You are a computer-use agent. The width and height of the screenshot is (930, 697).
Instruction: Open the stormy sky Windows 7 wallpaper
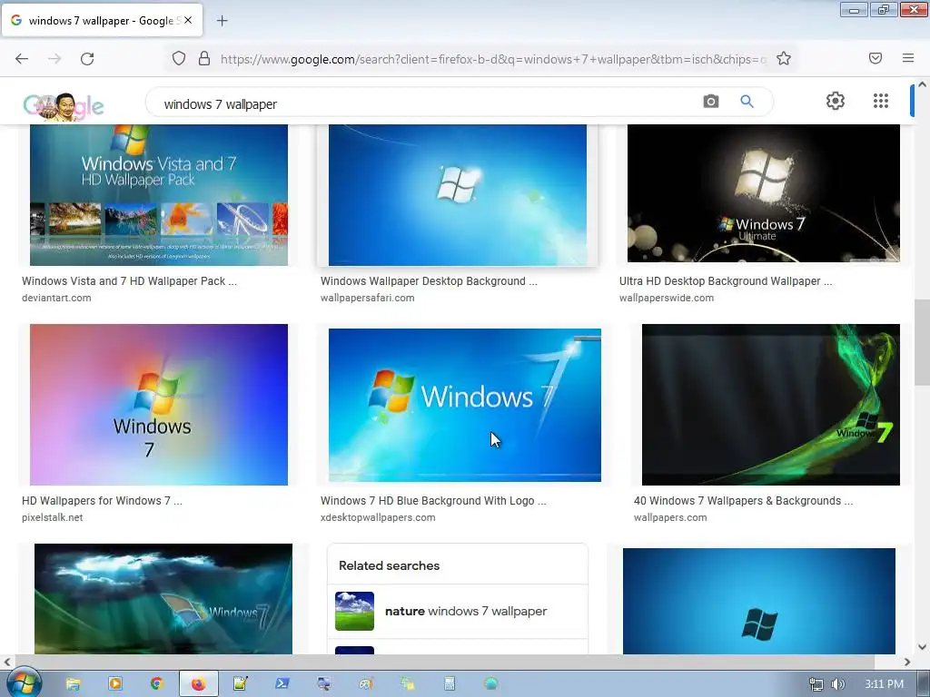[x=163, y=599]
